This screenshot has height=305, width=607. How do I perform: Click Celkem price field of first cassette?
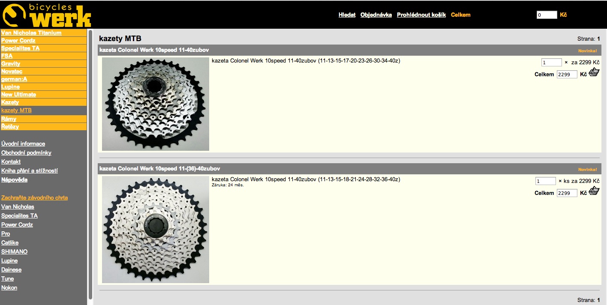click(567, 75)
